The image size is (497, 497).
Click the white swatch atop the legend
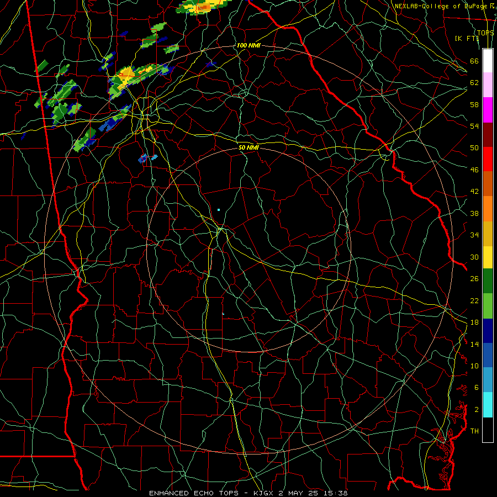point(488,61)
